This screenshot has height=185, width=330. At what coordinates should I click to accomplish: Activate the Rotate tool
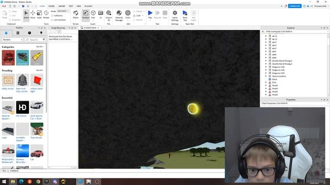tap(46, 15)
